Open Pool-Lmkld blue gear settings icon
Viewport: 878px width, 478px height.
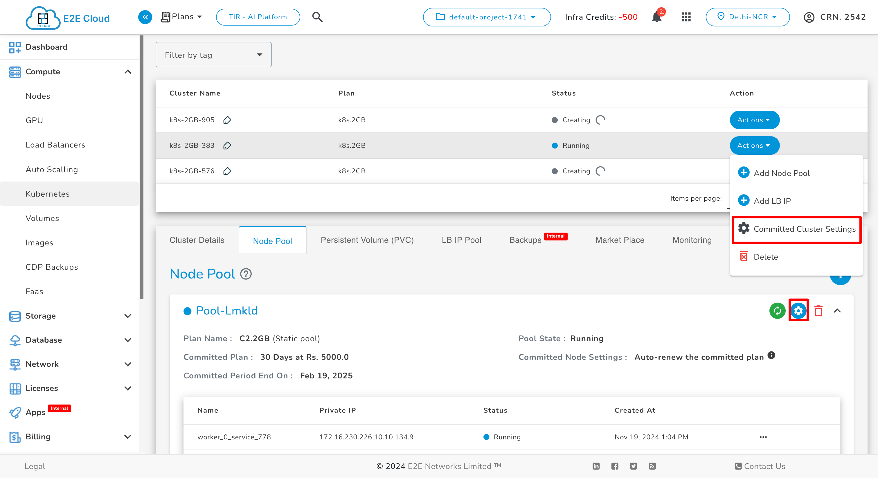point(798,311)
